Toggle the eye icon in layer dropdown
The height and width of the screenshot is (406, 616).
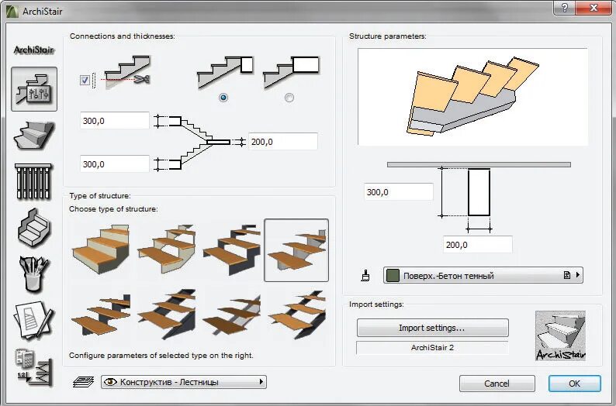(x=110, y=382)
